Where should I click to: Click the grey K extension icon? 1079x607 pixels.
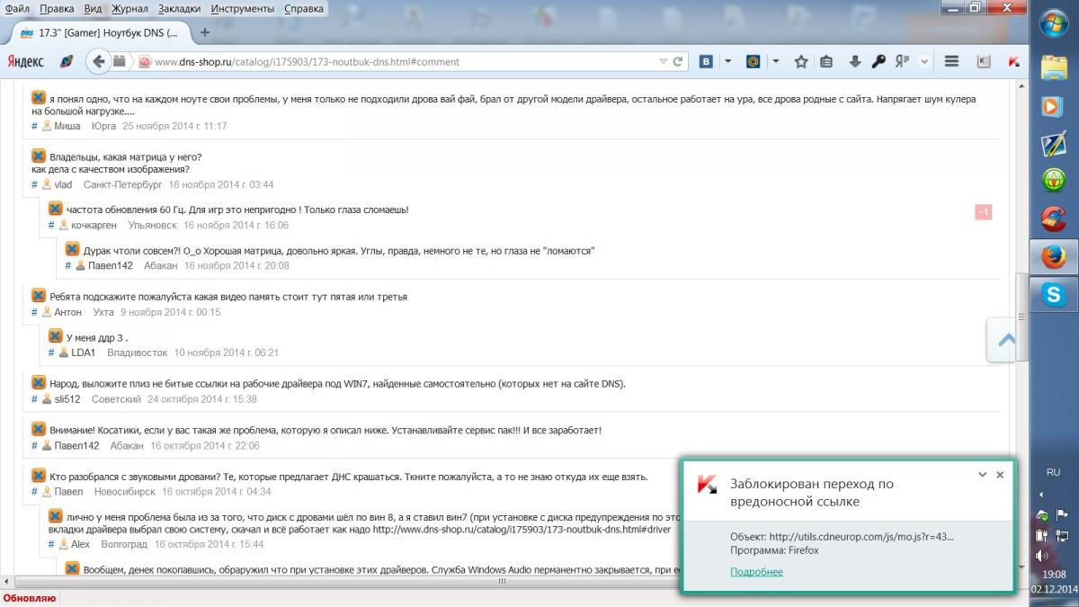click(984, 62)
